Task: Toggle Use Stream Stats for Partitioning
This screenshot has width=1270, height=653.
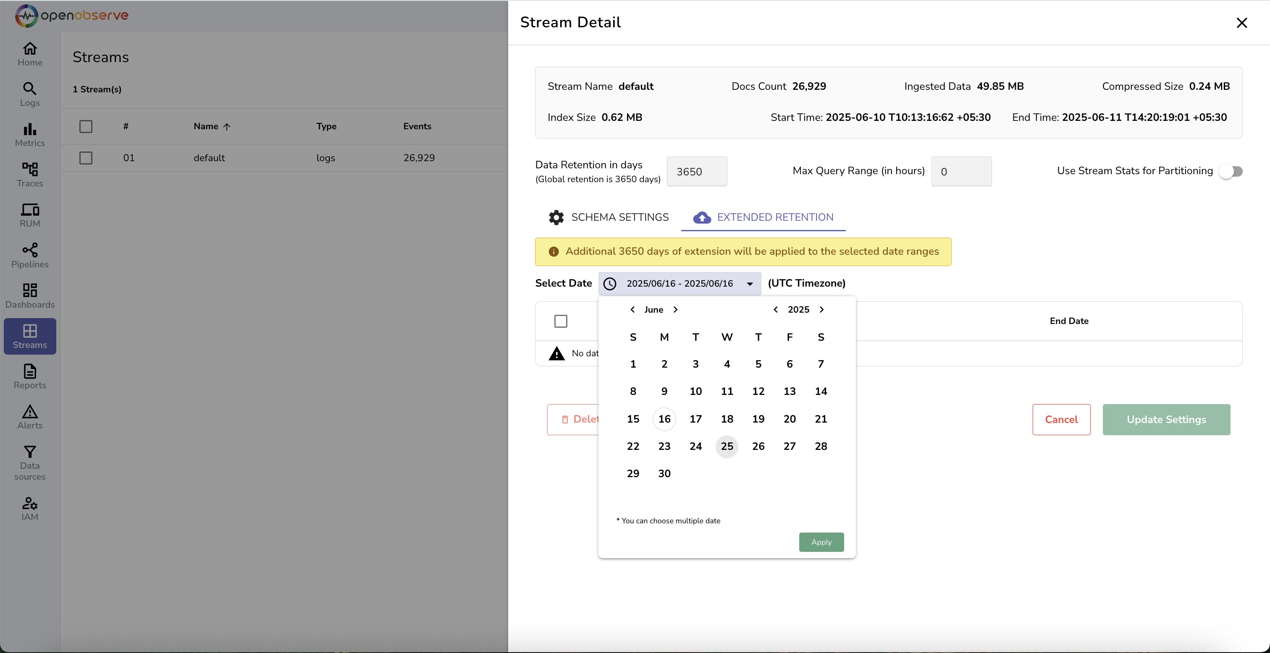Action: pyautogui.click(x=1231, y=171)
